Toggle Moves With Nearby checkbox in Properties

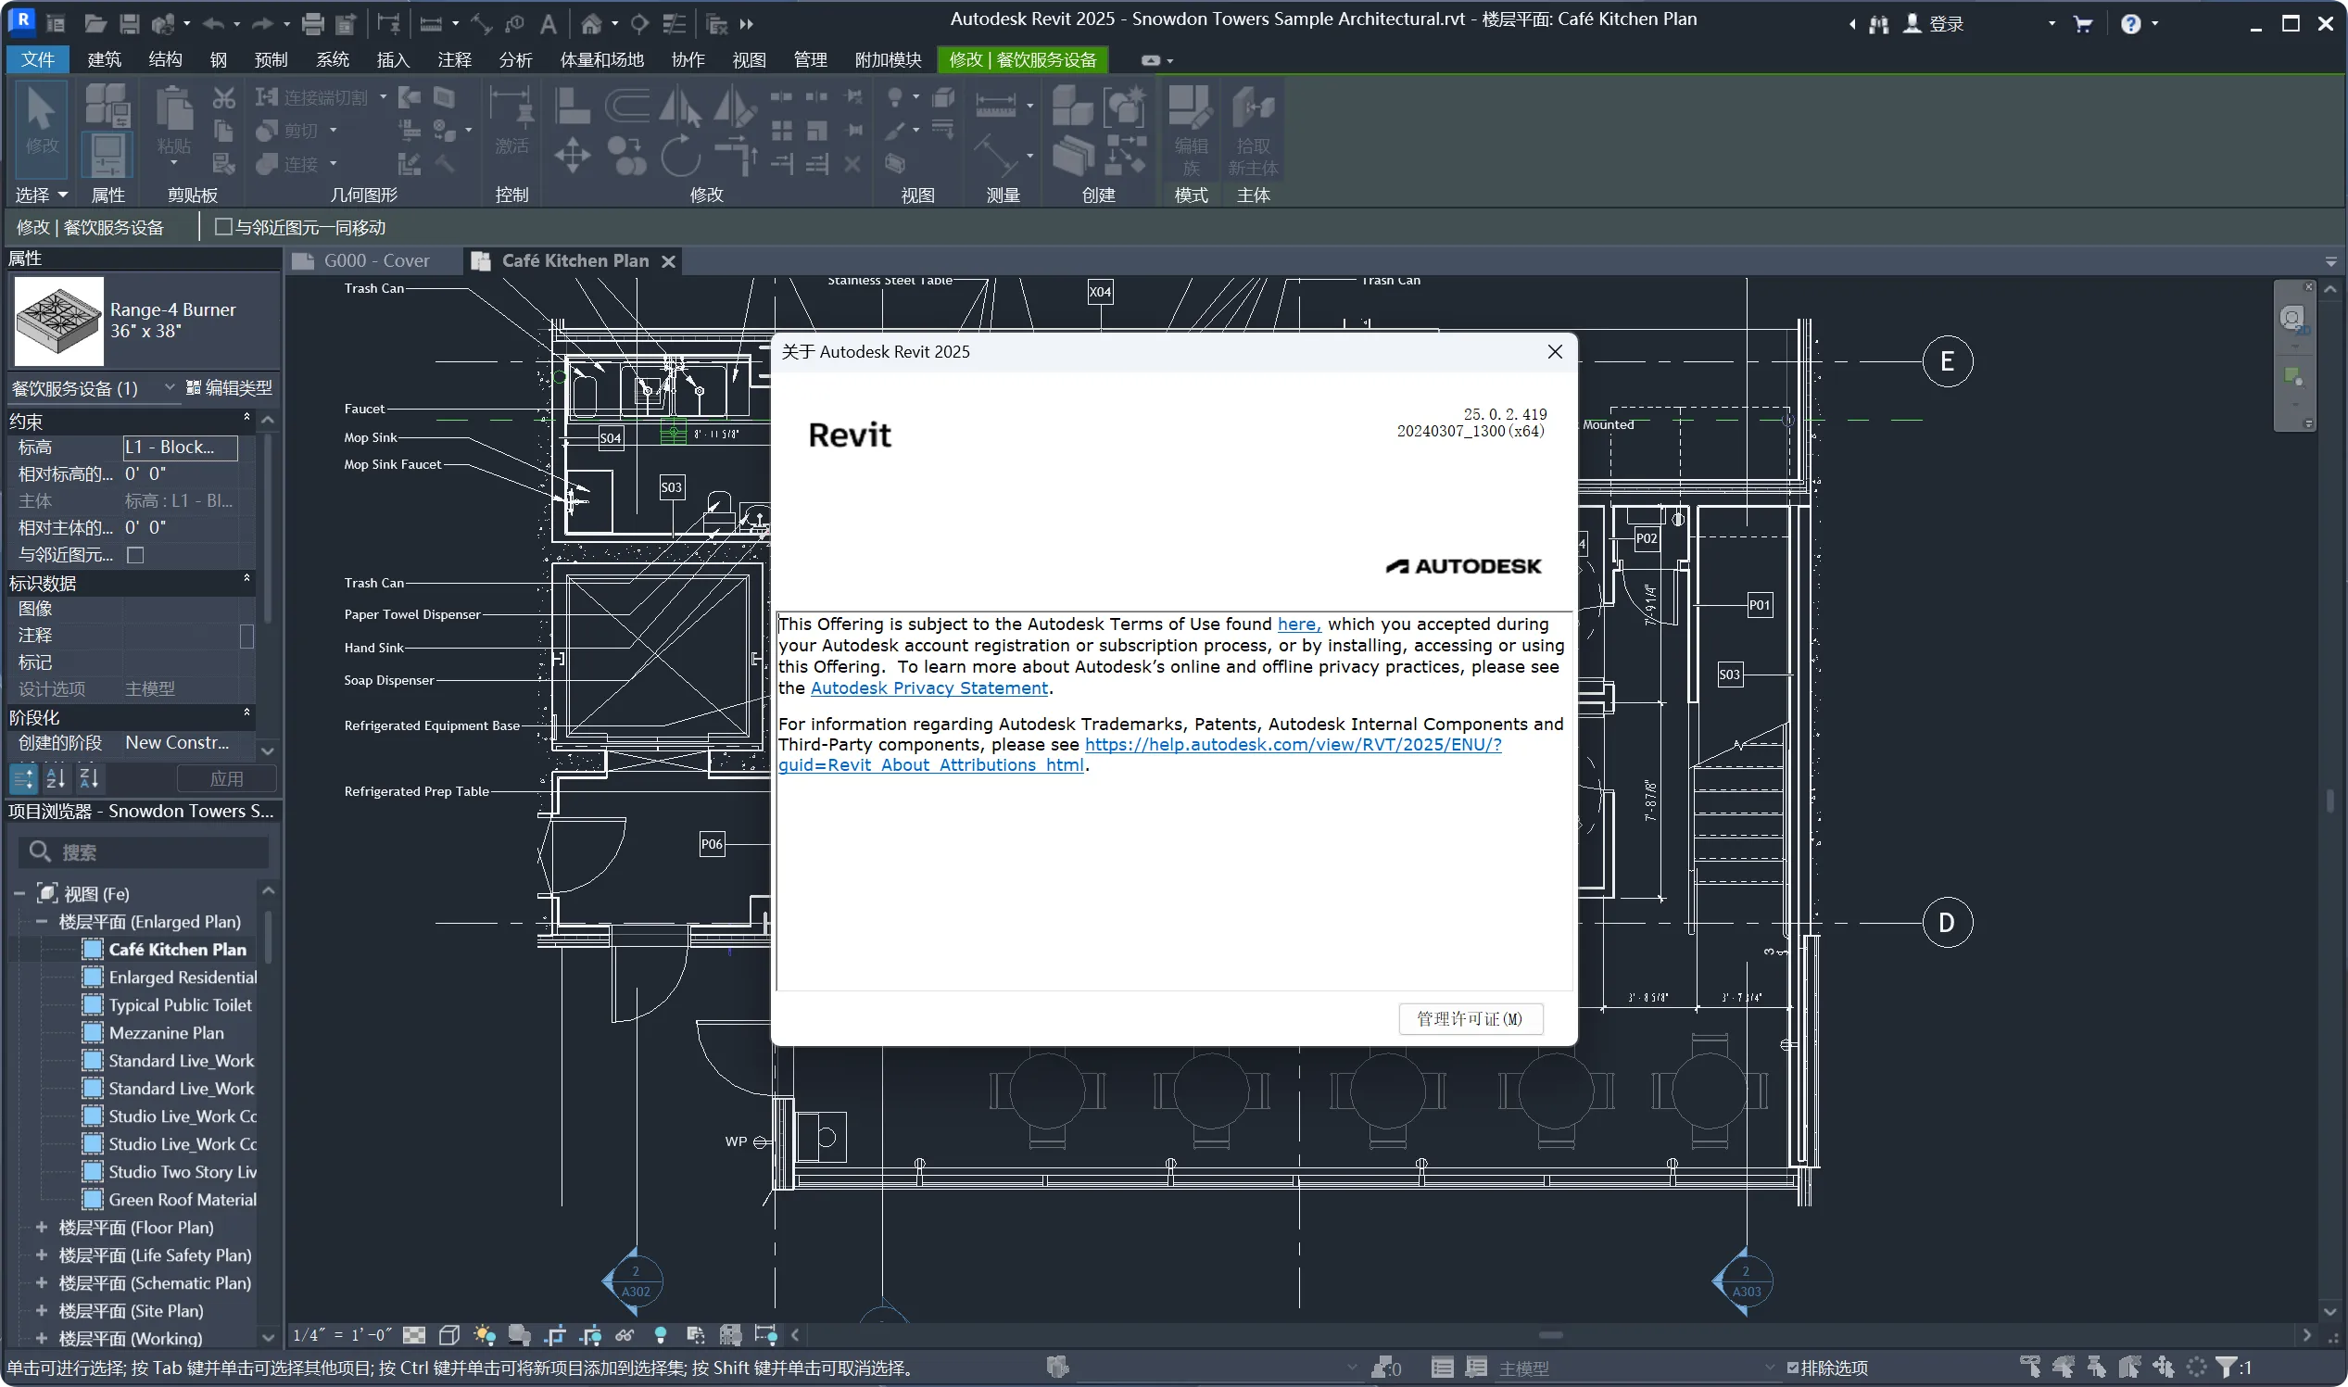pos(135,555)
